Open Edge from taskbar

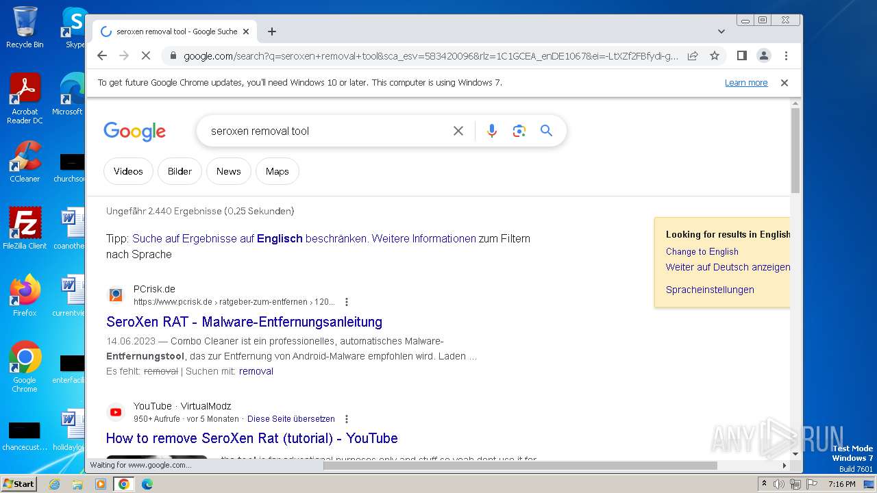point(147,484)
